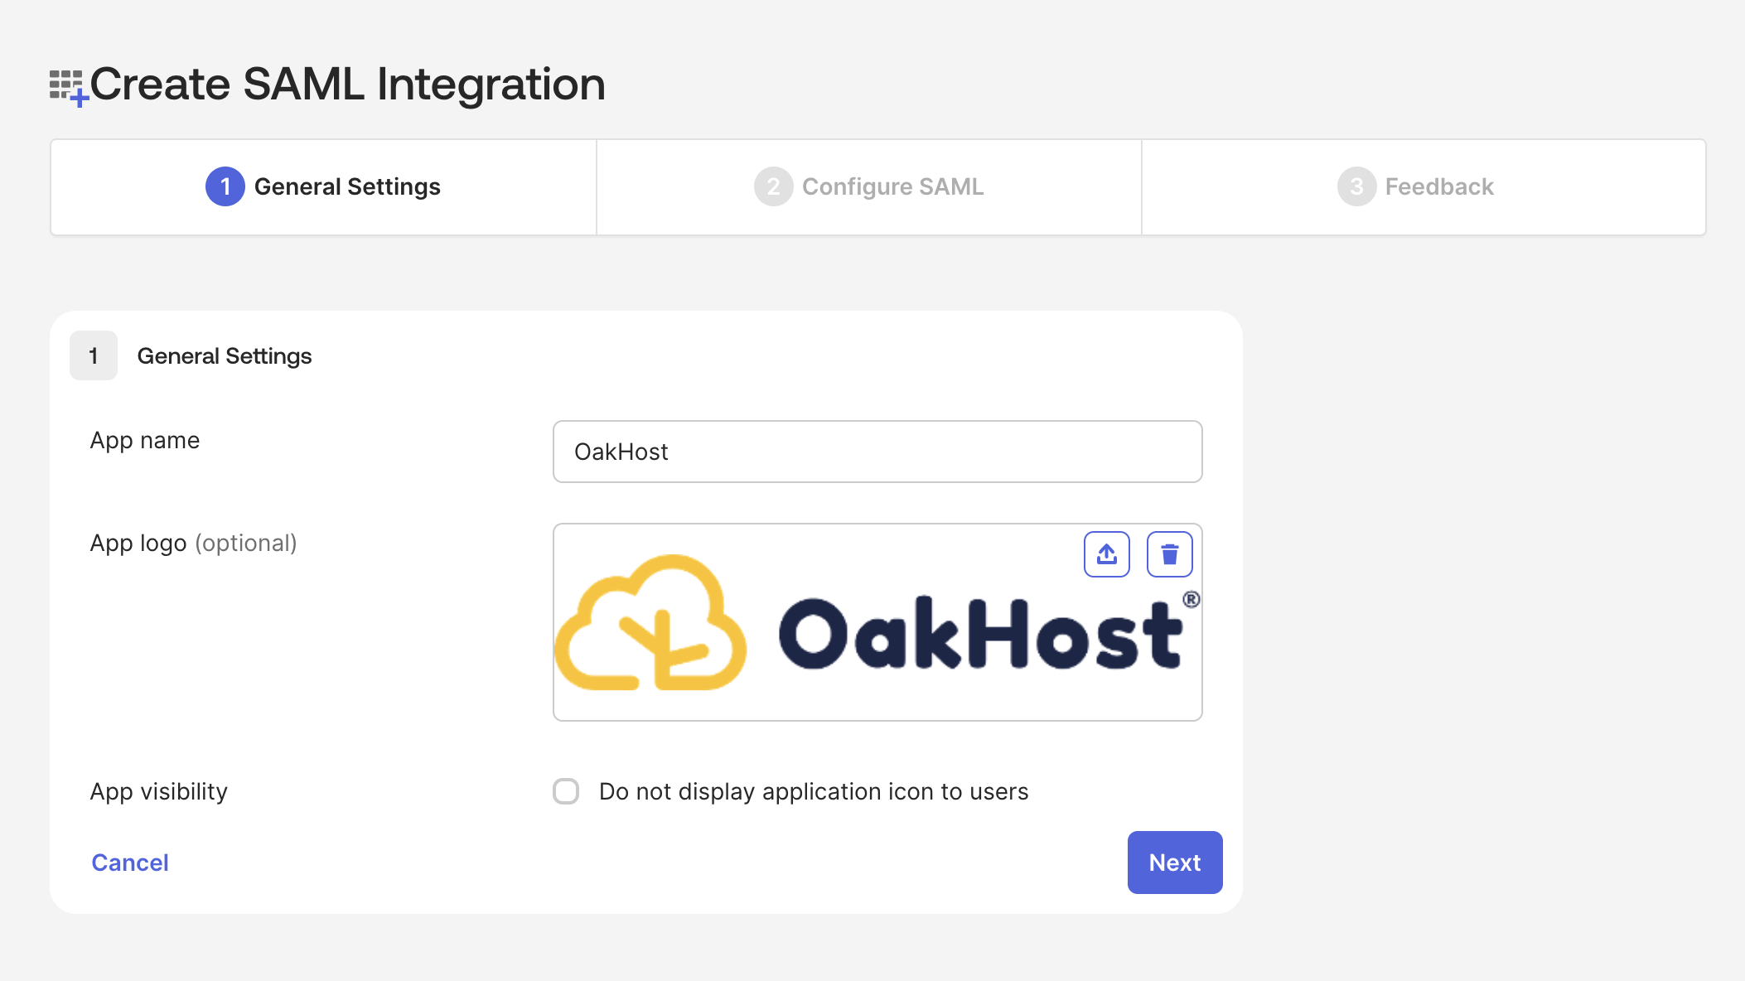Click the Cancel link
This screenshot has width=1745, height=981.
click(x=130, y=863)
